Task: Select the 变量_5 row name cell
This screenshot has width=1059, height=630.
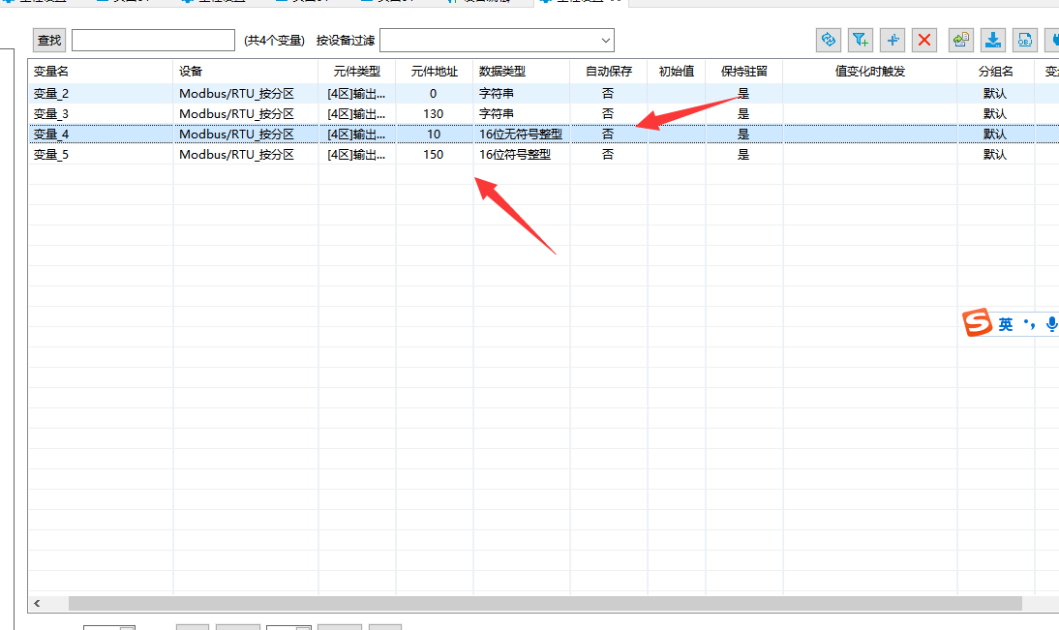Action: pyautogui.click(x=100, y=155)
